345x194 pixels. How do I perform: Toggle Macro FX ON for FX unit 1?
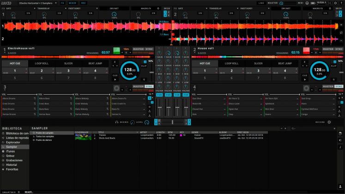[x=153, y=13]
